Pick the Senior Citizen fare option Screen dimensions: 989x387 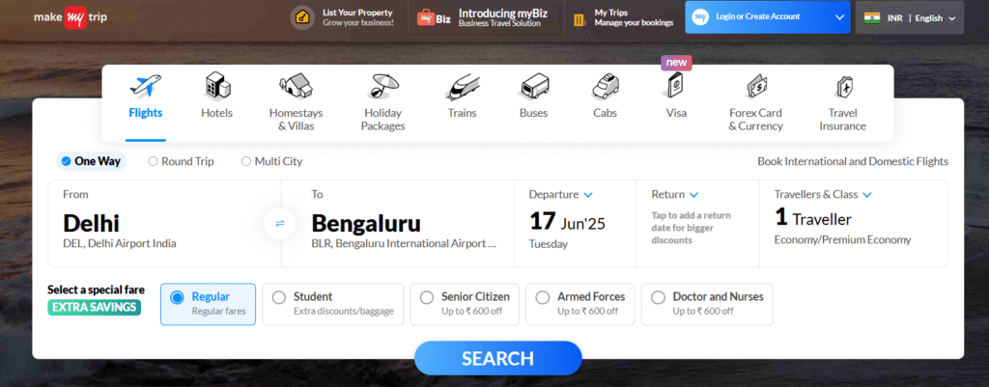pyautogui.click(x=465, y=304)
